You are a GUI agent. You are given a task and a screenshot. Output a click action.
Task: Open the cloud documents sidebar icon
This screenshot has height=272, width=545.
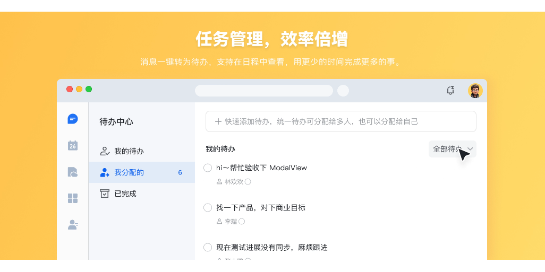(73, 172)
